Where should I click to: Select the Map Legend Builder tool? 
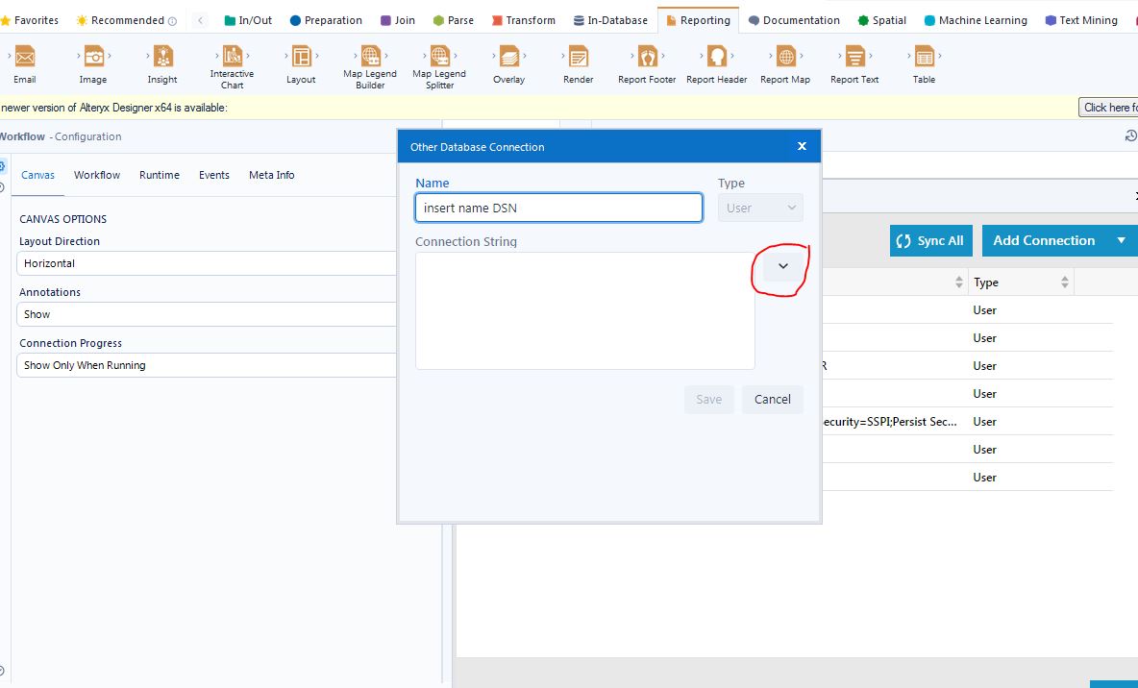369,58
